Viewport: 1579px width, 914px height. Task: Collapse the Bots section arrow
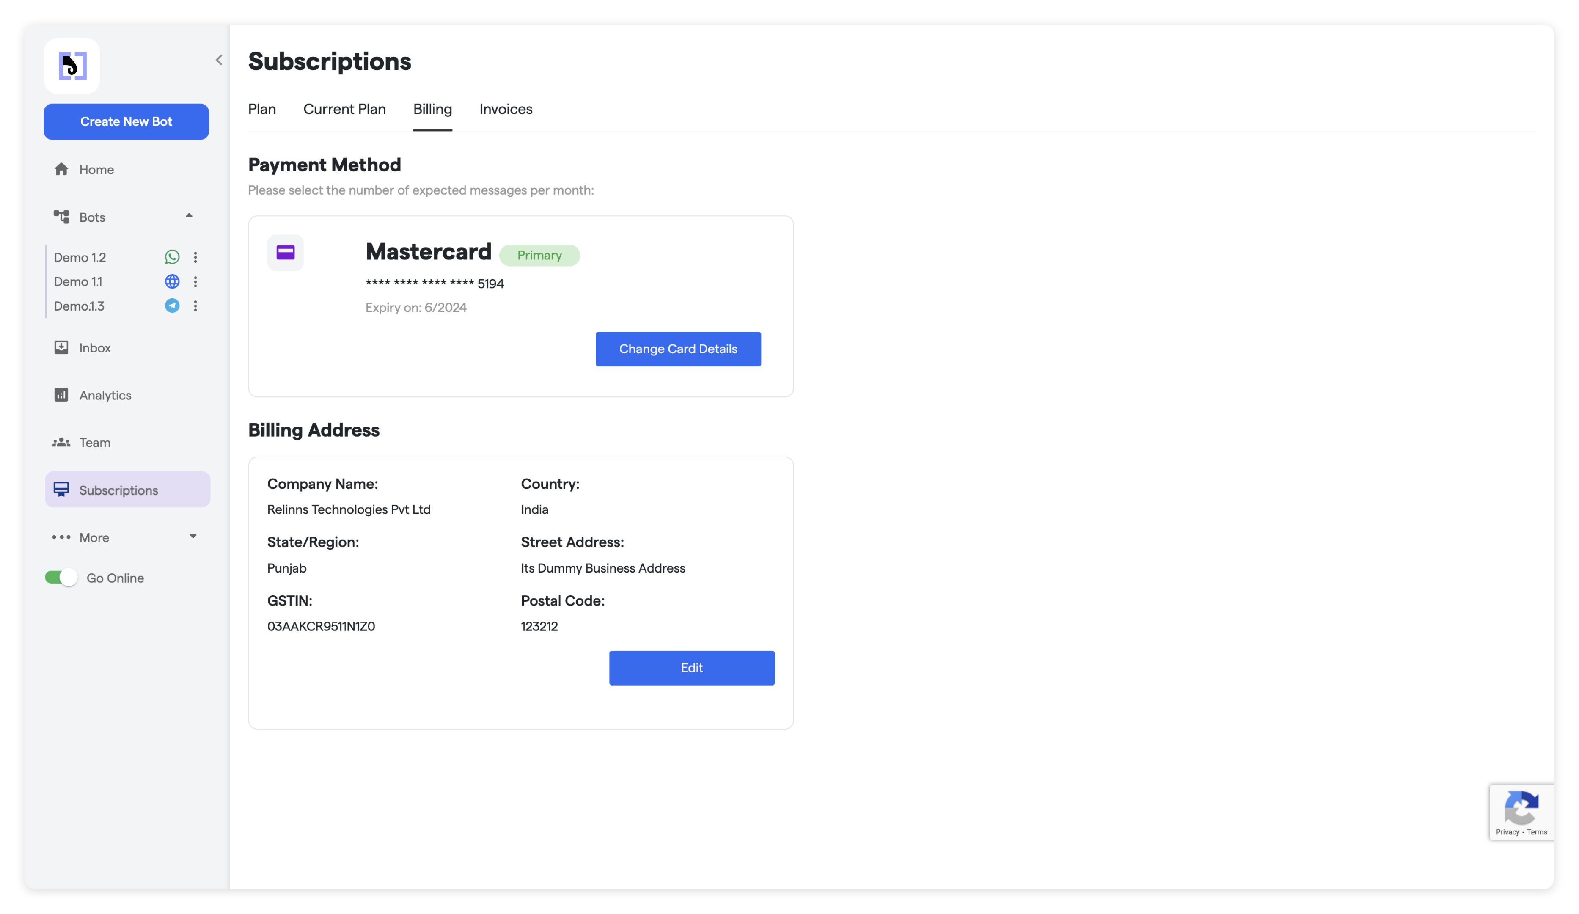point(189,216)
